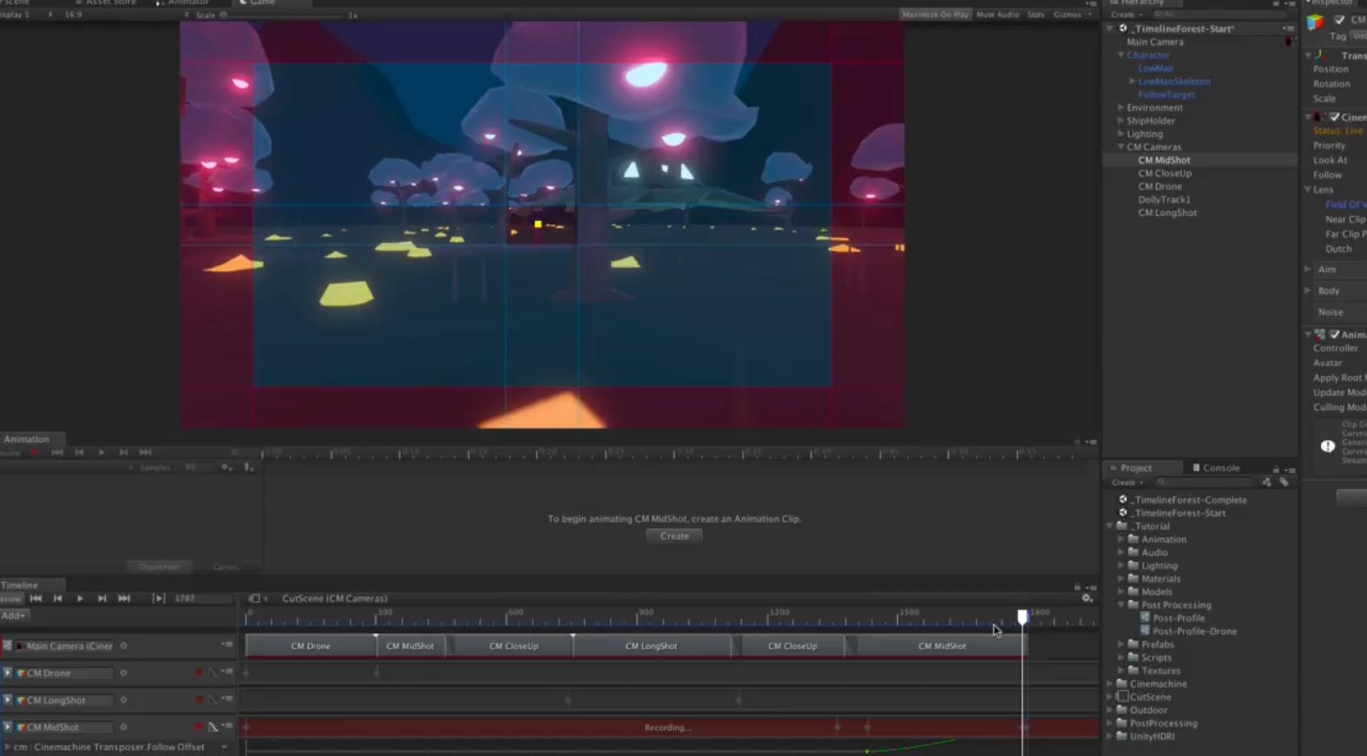Image resolution: width=1367 pixels, height=756 pixels.
Task: Pick object binding for CM Drone track
Action: [x=123, y=673]
